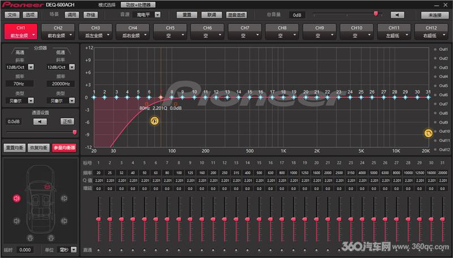Adjust the channel gain slider in 通道设置

coord(75,132)
